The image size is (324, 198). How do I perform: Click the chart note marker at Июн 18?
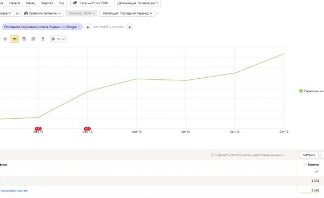tap(87, 129)
